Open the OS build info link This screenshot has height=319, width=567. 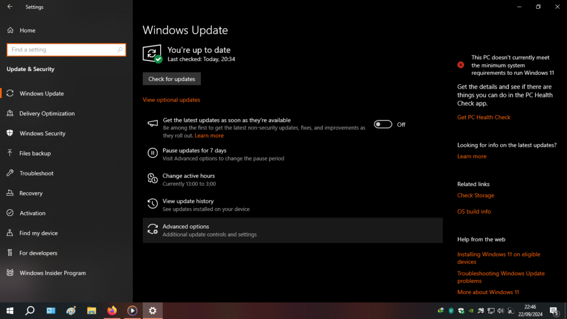[473, 212]
